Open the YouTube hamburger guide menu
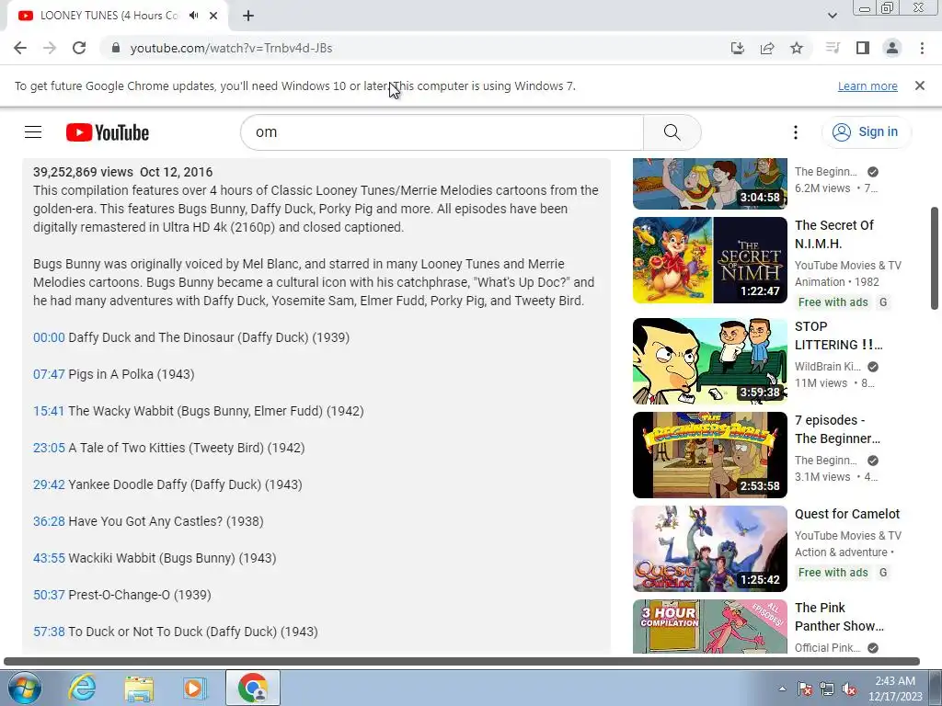 click(x=33, y=132)
